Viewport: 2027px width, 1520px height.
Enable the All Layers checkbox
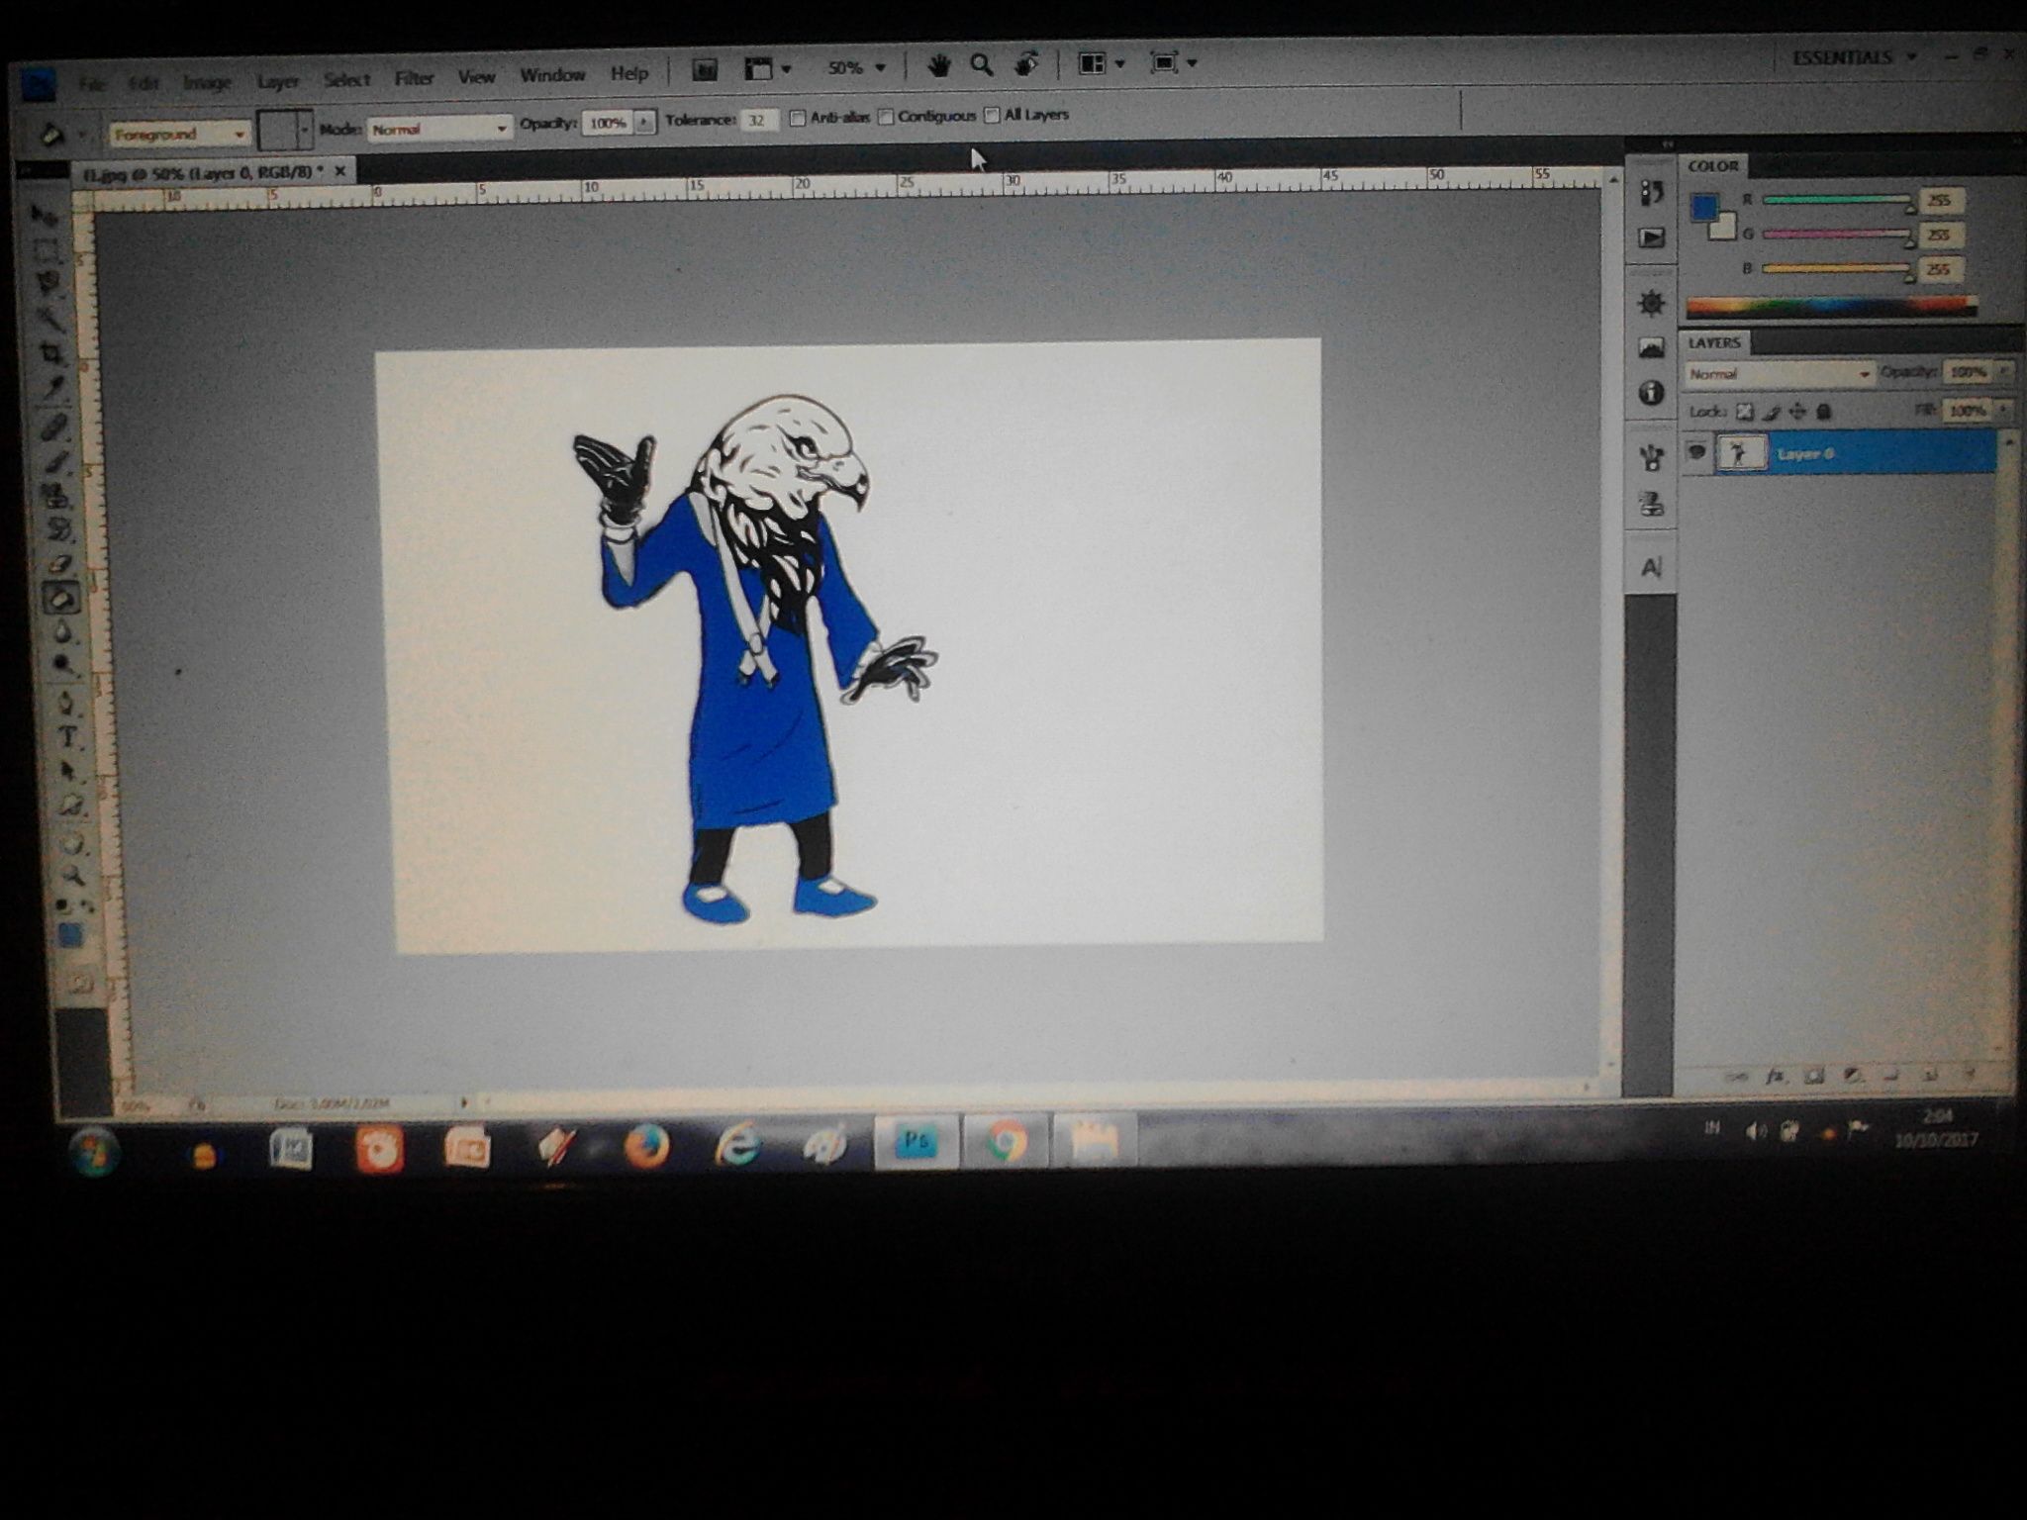[x=992, y=116]
